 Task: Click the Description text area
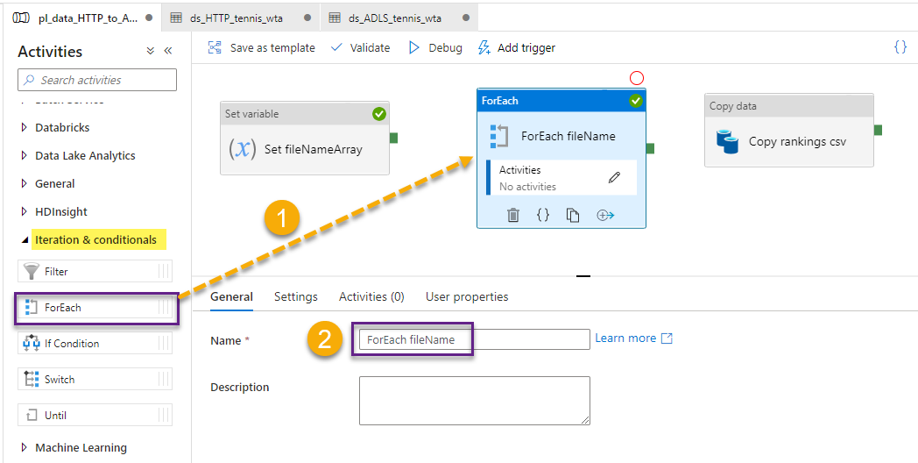point(474,401)
